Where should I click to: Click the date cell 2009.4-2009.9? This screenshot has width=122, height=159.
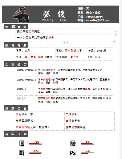click(26, 81)
